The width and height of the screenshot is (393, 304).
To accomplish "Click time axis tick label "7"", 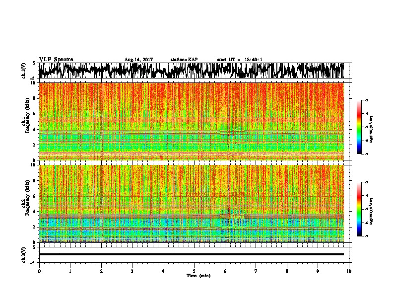I will [x=256, y=271].
